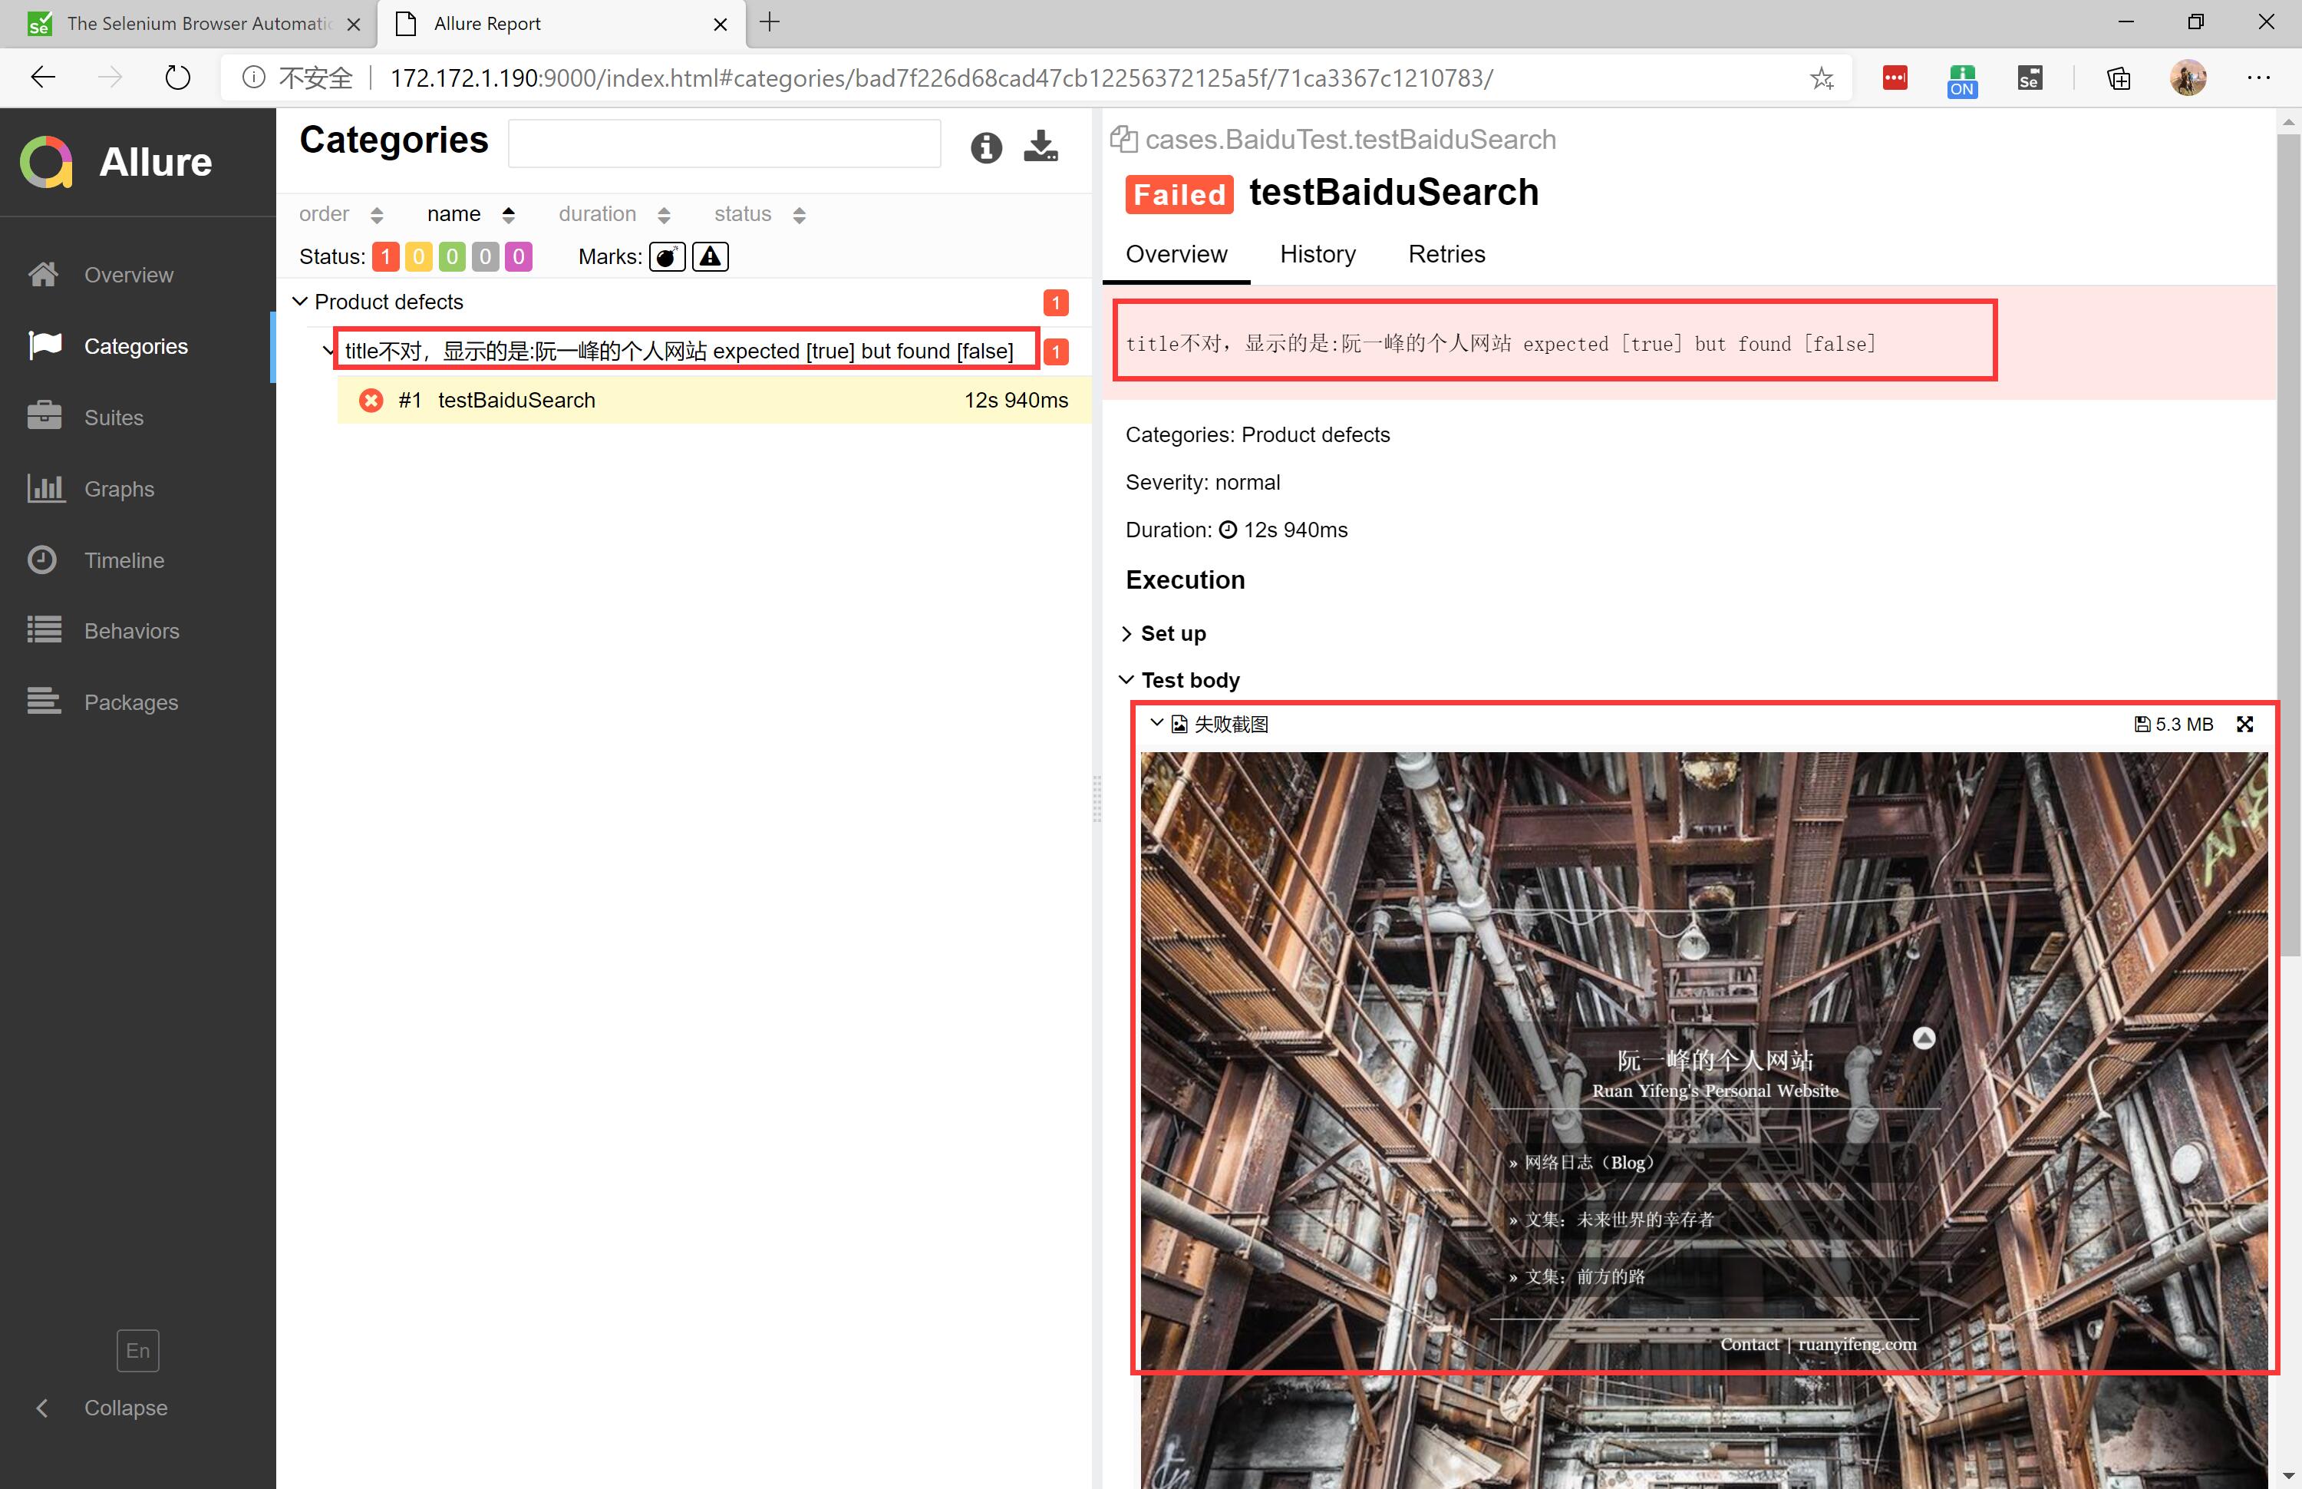Open the Graphs section in sidebar
The image size is (2302, 1489).
(118, 489)
